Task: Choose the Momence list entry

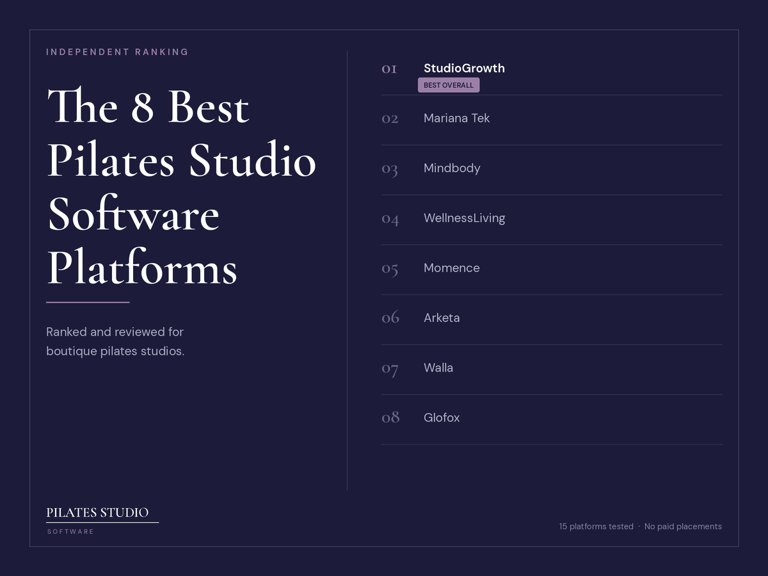Action: tap(451, 268)
